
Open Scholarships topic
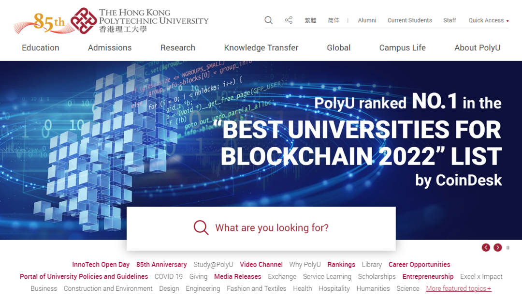(x=377, y=277)
